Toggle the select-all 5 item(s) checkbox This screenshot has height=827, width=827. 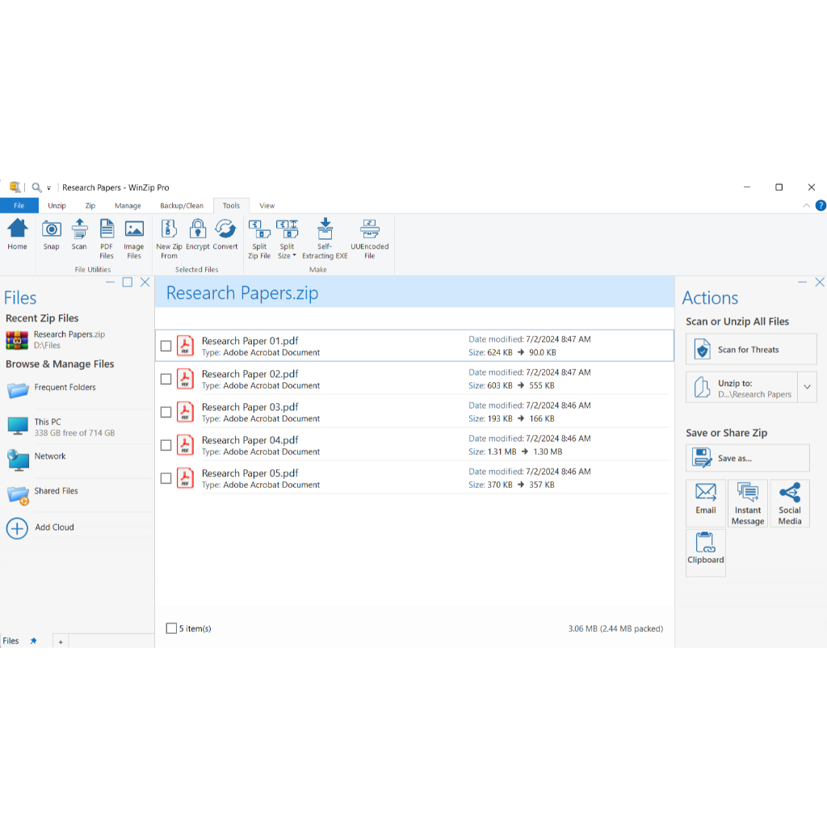171,628
